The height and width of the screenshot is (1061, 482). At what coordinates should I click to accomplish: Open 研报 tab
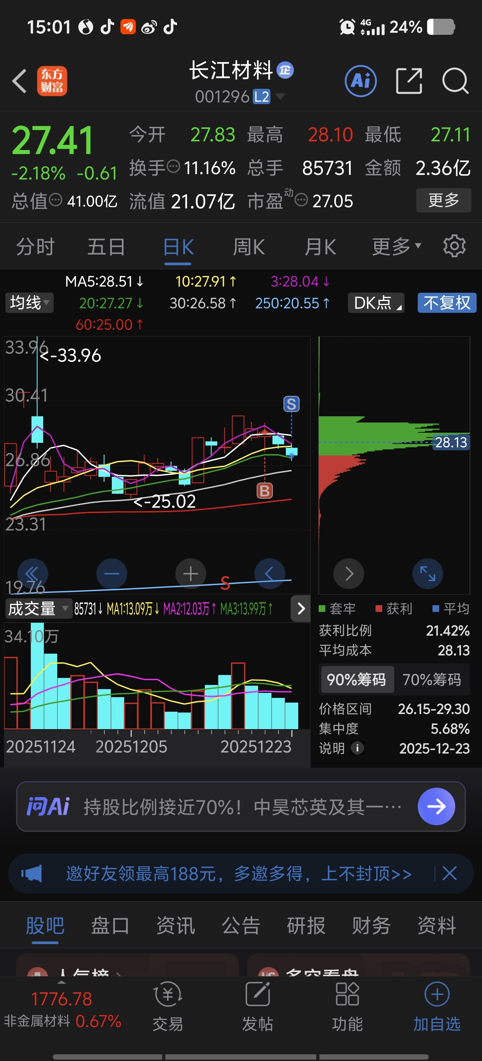(x=306, y=925)
